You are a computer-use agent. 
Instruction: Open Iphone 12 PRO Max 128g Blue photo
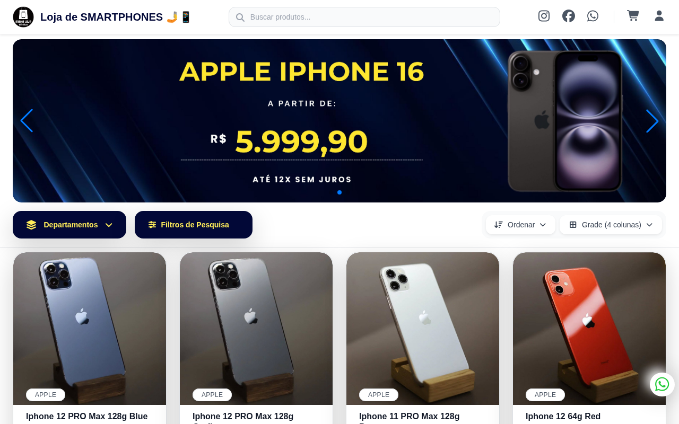pos(90,329)
